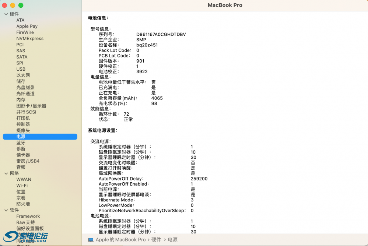Select Framework under 软件
The height and width of the screenshot is (246, 368).
[28, 216]
